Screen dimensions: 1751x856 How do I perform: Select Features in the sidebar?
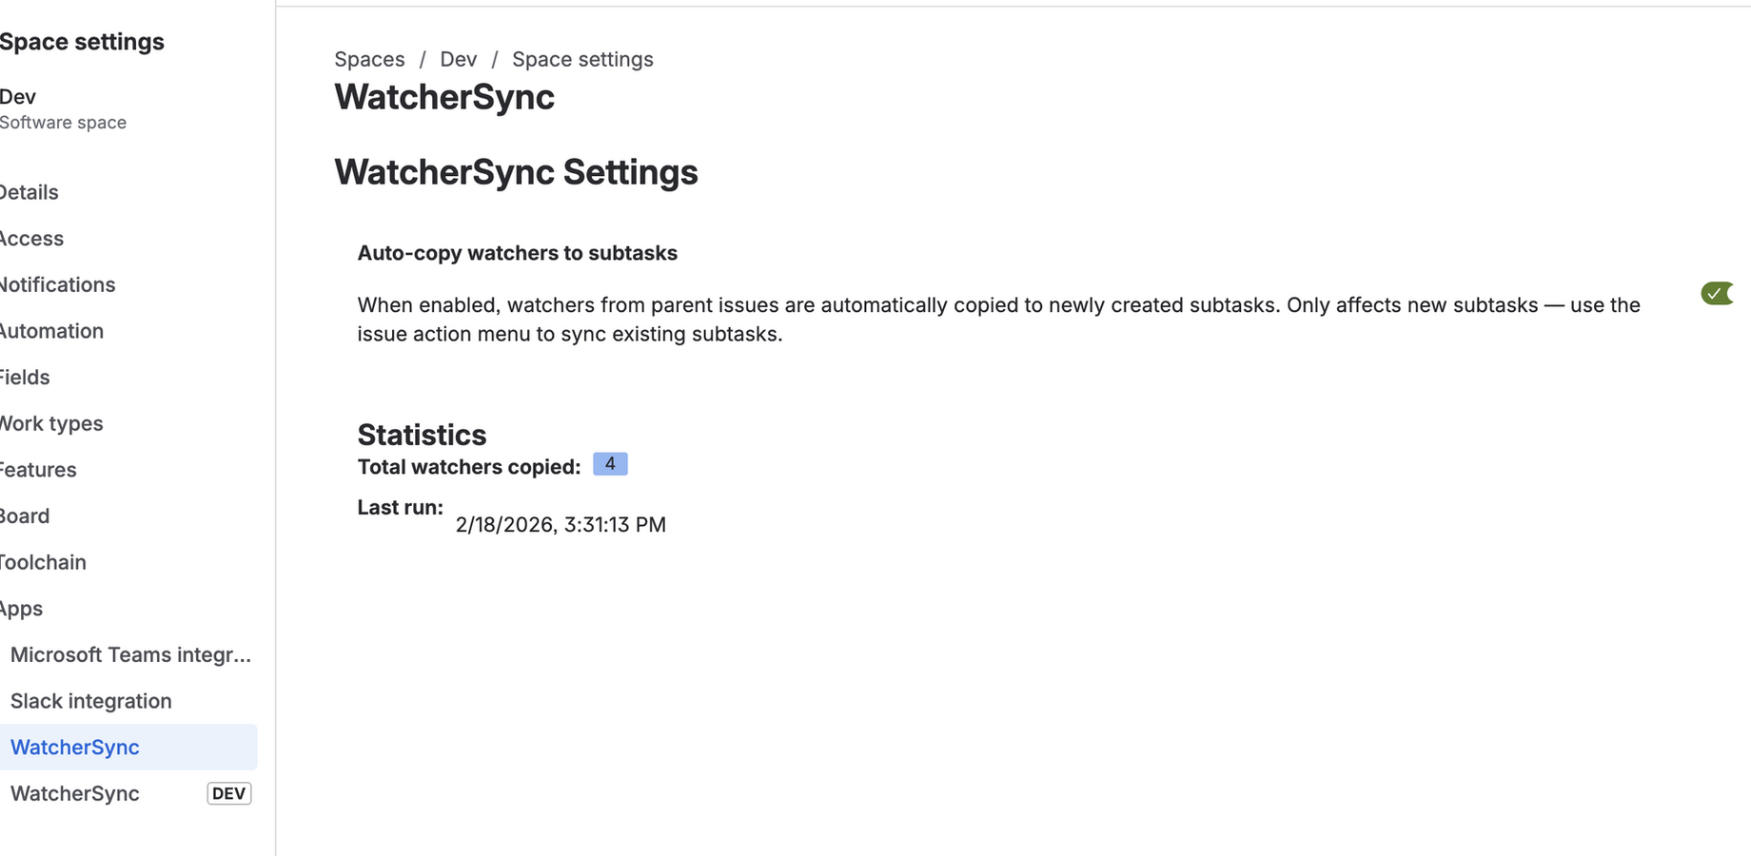38,469
